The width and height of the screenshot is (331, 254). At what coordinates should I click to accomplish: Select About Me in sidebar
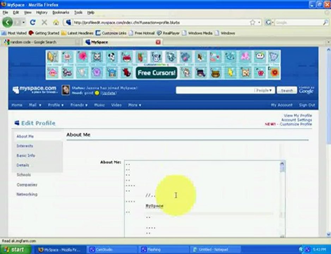25,136
